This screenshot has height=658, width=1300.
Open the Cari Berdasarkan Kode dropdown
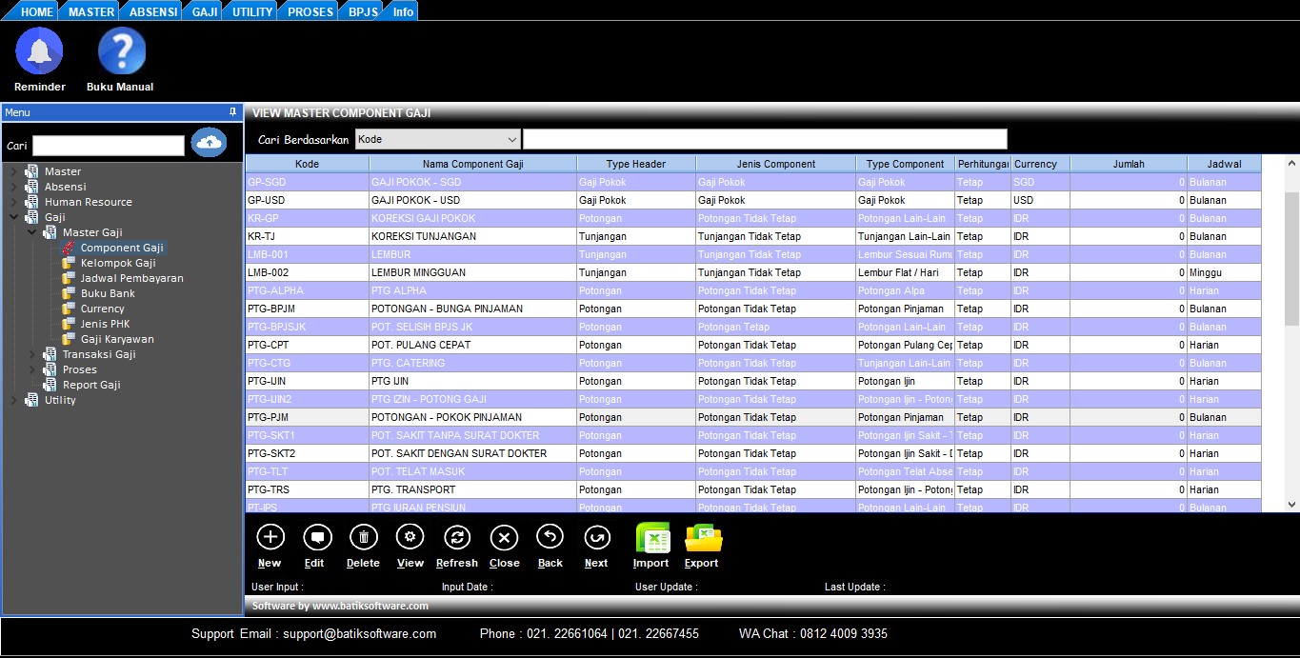coord(512,140)
